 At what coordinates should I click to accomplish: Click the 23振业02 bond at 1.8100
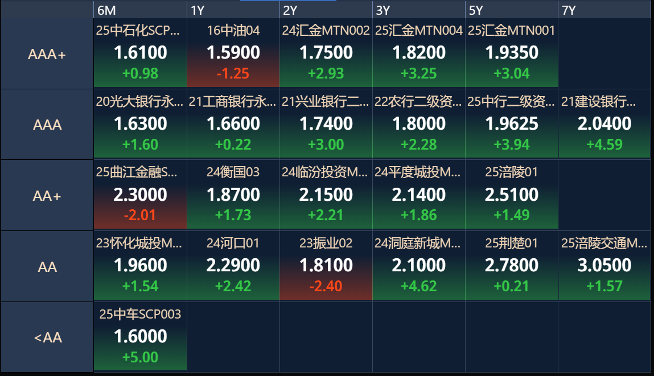coord(326,266)
